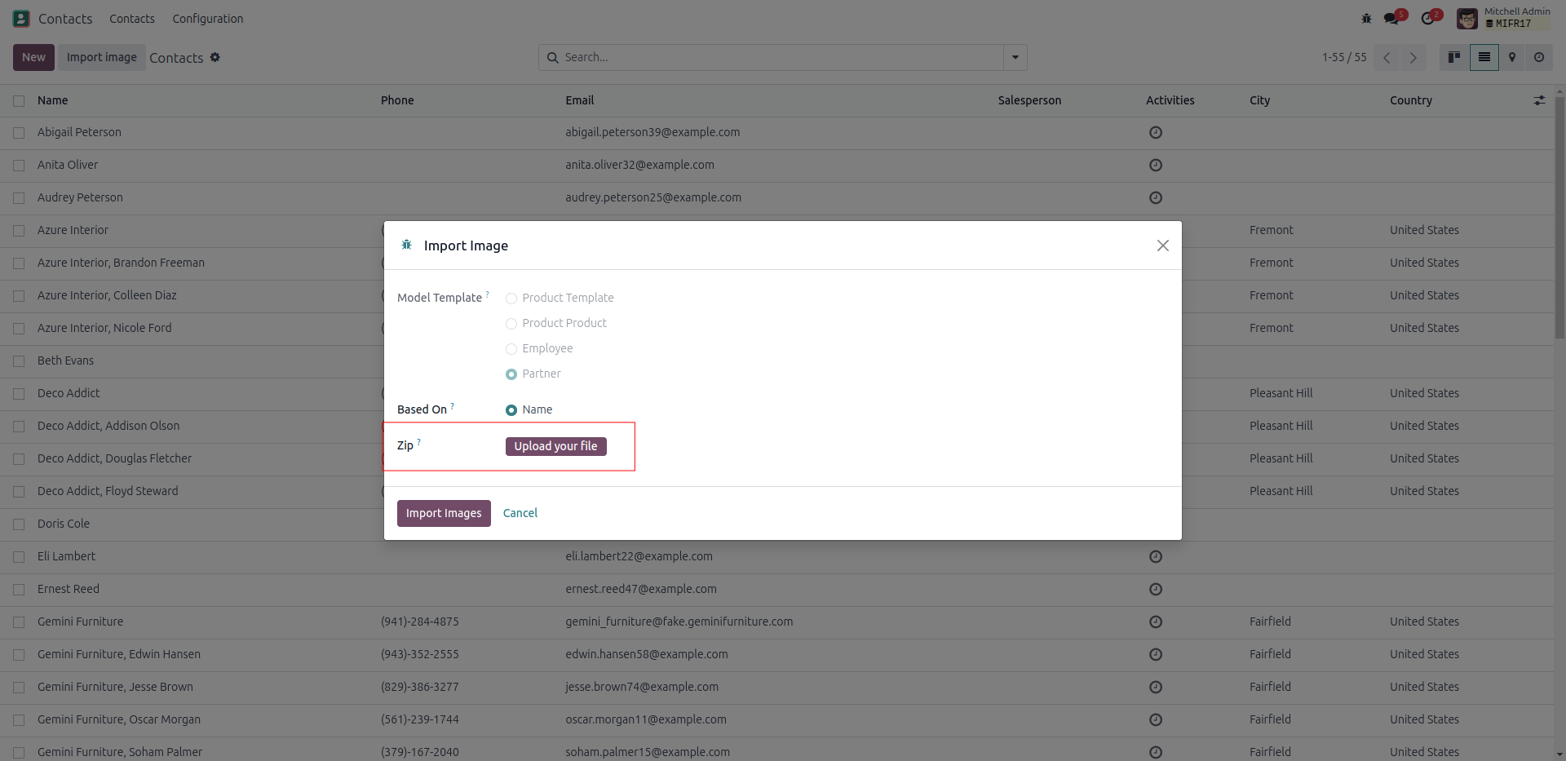Expand the search options dropdown arrow
Image resolution: width=1566 pixels, height=761 pixels.
pos(1015,57)
